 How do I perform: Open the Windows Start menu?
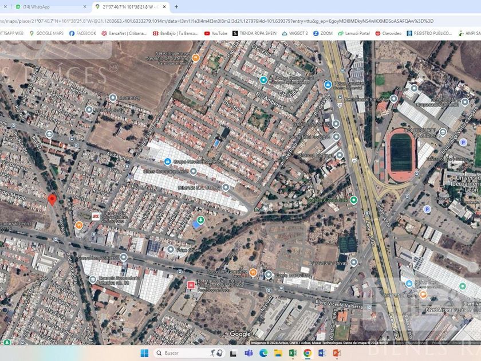[144, 353]
